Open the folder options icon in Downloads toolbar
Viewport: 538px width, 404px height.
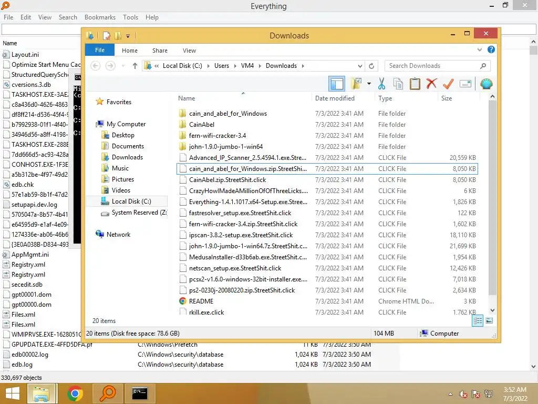coord(356,84)
